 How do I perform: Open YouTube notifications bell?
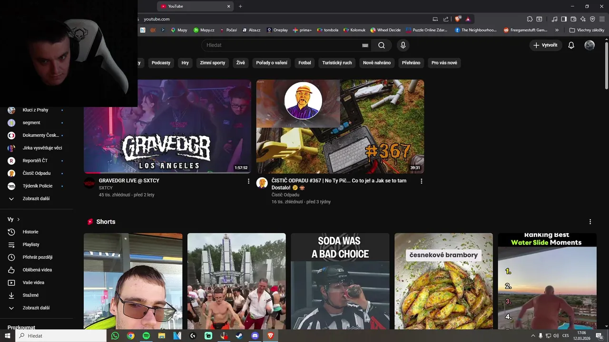point(571,45)
